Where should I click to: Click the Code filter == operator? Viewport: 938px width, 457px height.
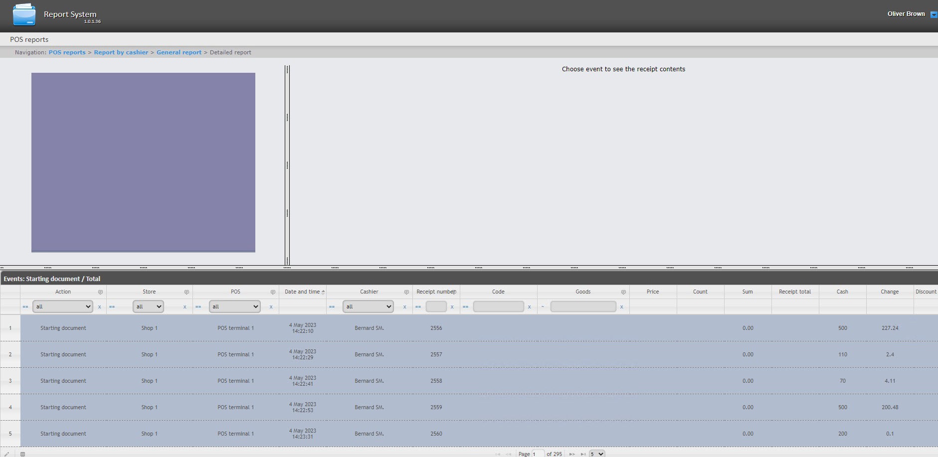pyautogui.click(x=465, y=307)
